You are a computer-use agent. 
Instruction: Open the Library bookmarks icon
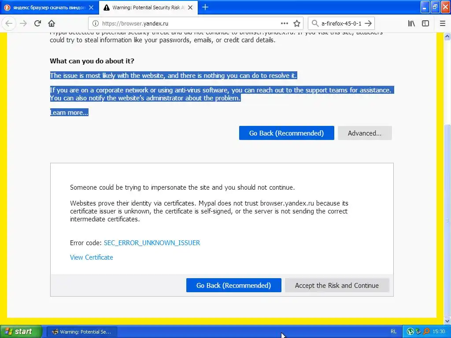(411, 24)
